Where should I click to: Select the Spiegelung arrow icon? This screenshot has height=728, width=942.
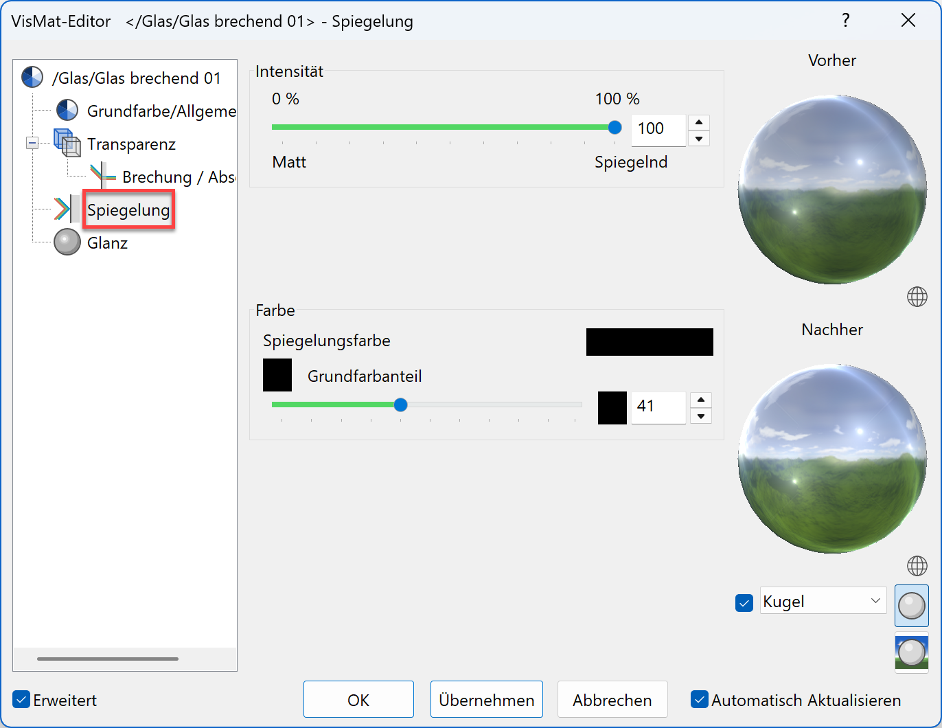65,209
